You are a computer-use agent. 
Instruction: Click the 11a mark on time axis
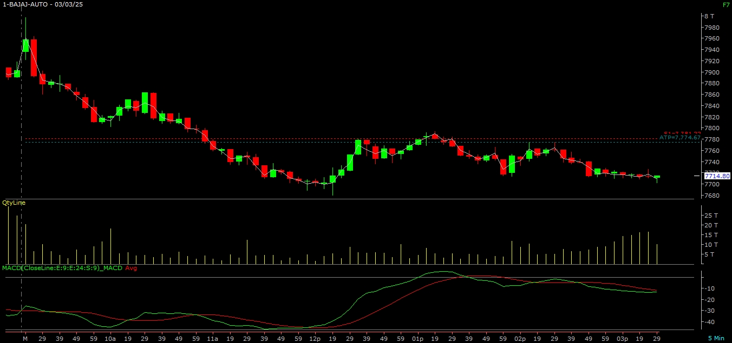pyautogui.click(x=212, y=339)
